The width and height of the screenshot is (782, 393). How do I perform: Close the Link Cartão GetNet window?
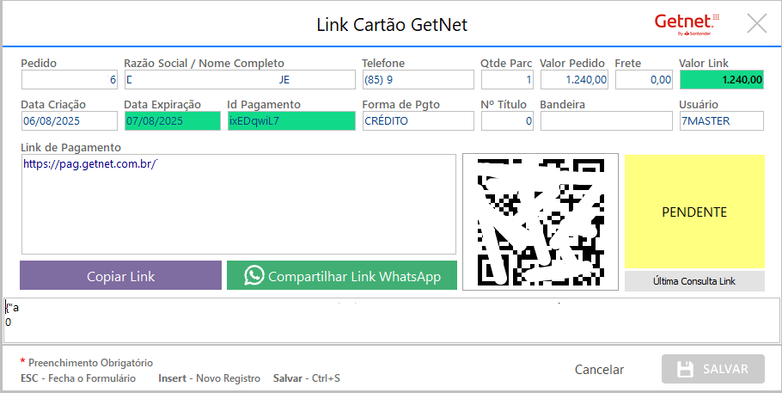[x=757, y=23]
